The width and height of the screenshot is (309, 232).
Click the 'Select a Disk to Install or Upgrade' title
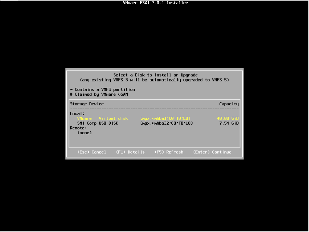coord(155,75)
